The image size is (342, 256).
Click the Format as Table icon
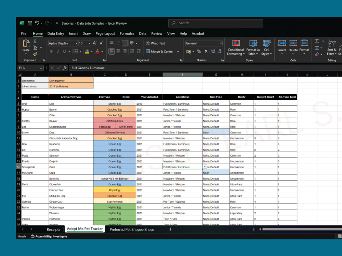coord(253,43)
